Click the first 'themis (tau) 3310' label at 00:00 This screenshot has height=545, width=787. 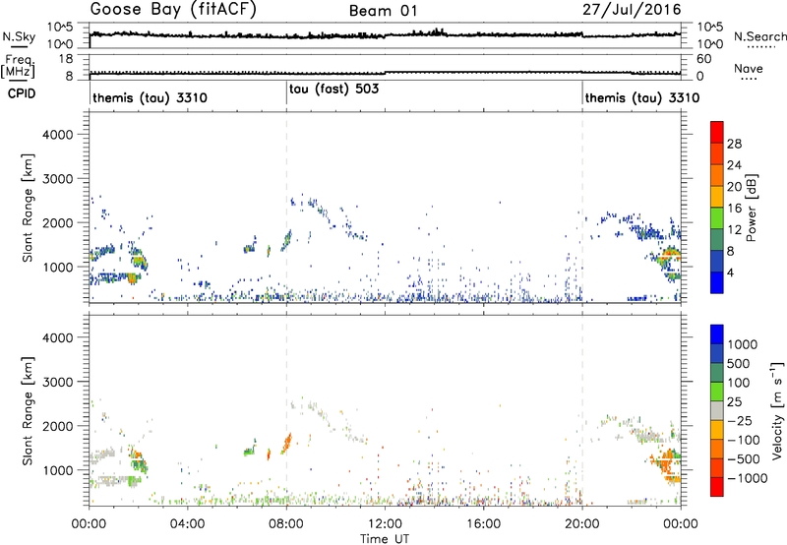tap(150, 97)
